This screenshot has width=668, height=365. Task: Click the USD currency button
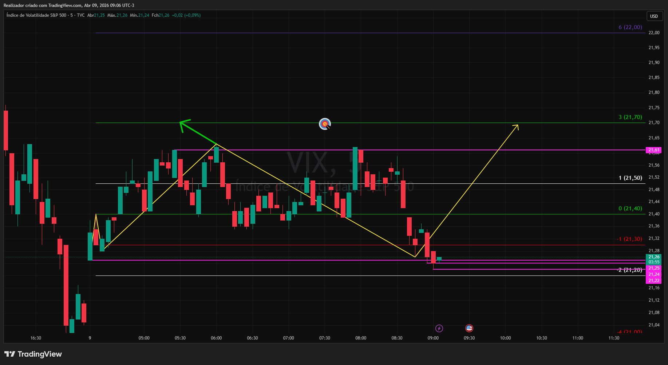[x=654, y=16]
